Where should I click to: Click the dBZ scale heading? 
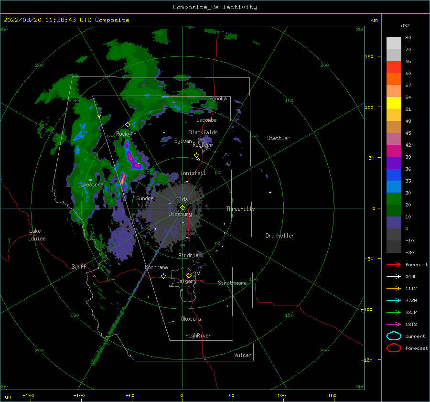coord(405,25)
